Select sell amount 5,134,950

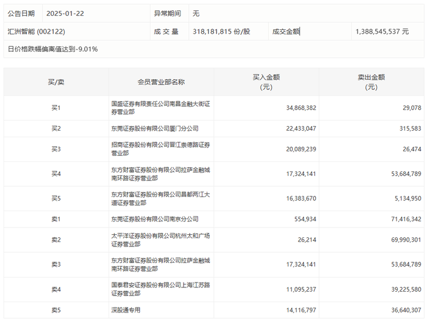click(x=408, y=198)
